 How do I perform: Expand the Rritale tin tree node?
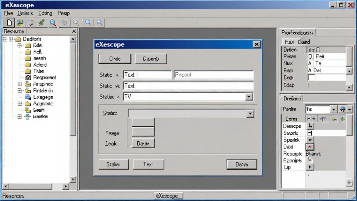20,90
